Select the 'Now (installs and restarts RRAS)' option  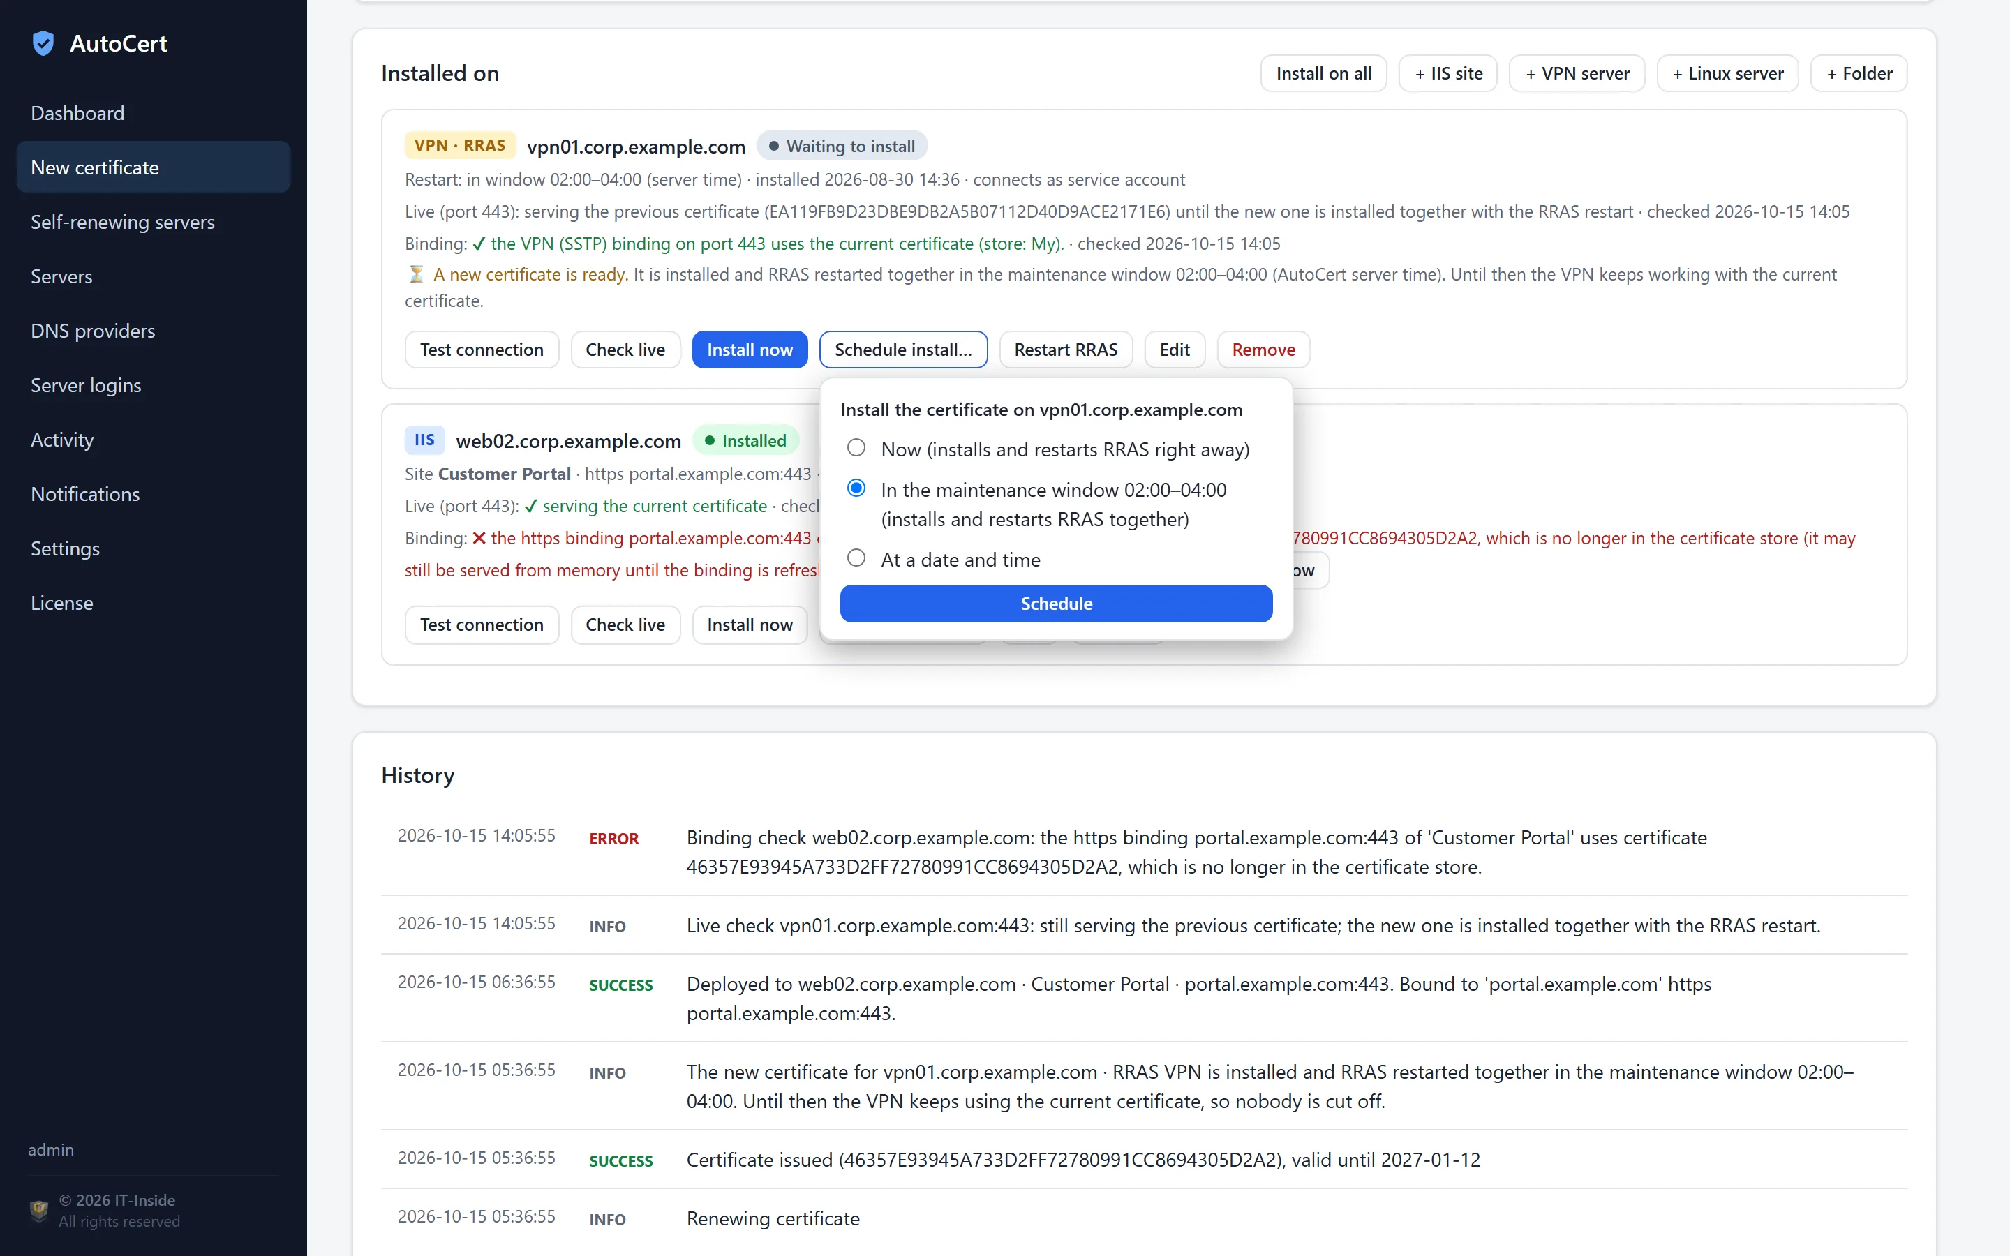point(856,449)
